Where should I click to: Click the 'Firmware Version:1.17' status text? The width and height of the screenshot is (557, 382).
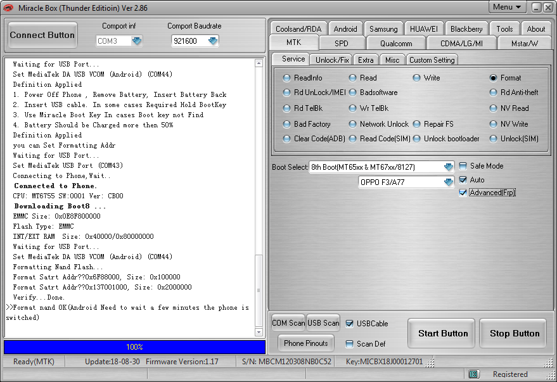click(182, 361)
